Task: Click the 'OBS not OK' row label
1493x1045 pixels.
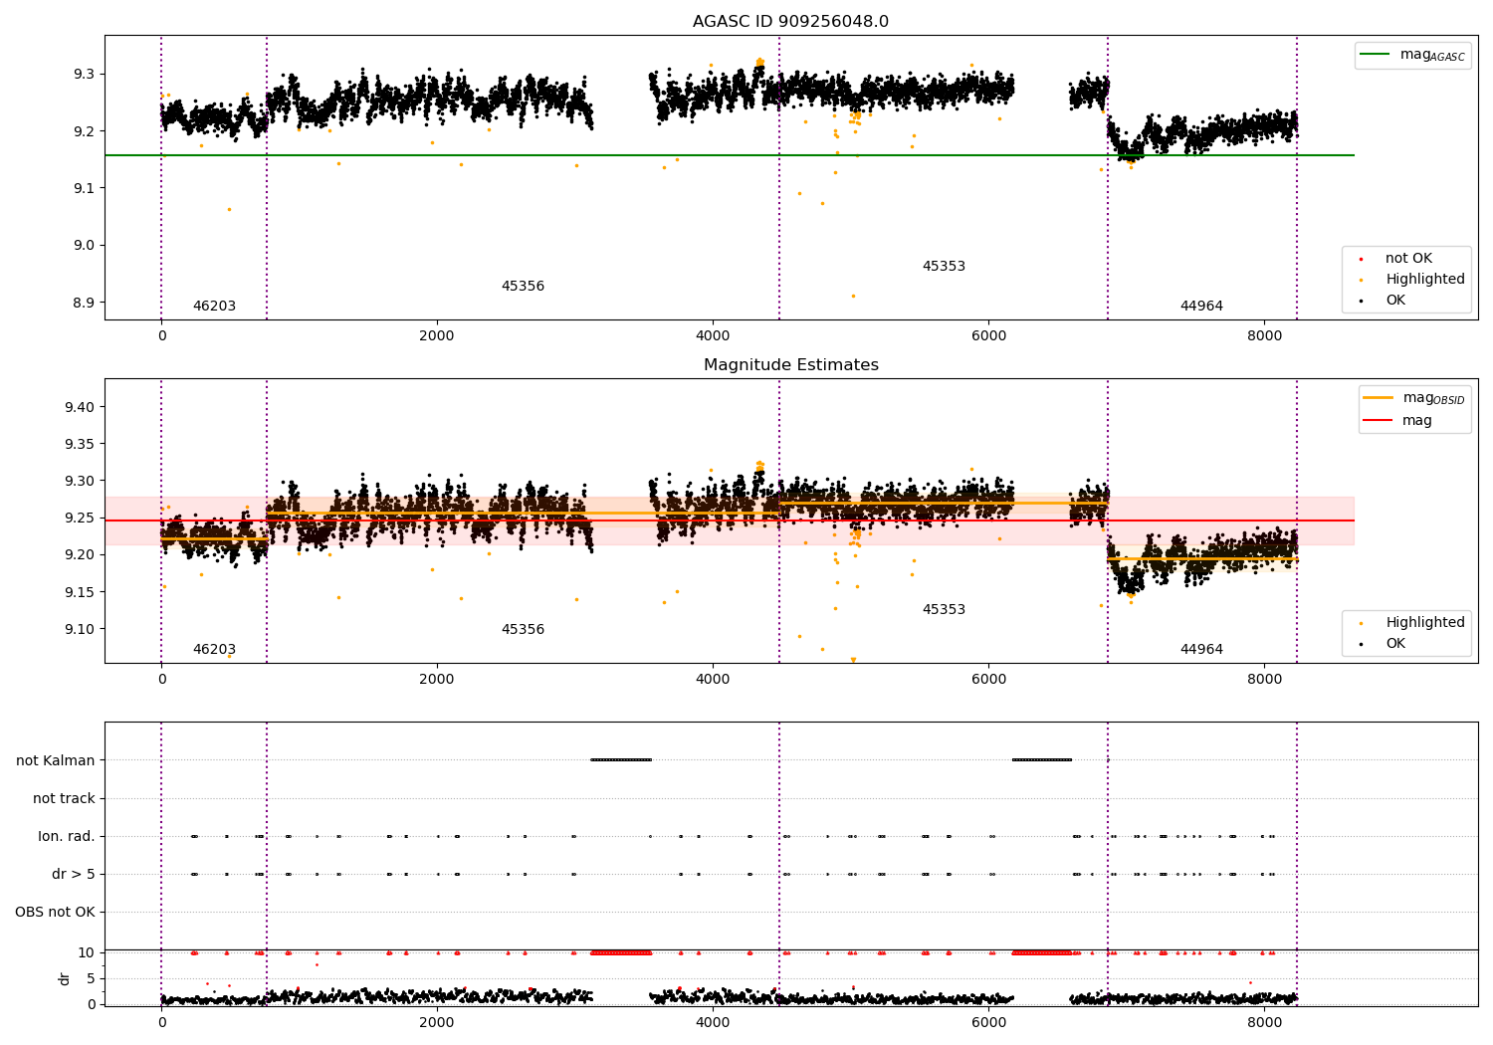Action: 55,913
